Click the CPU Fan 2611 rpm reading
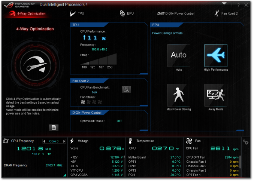Screen dimensions: 254x181 click(x=224, y=148)
